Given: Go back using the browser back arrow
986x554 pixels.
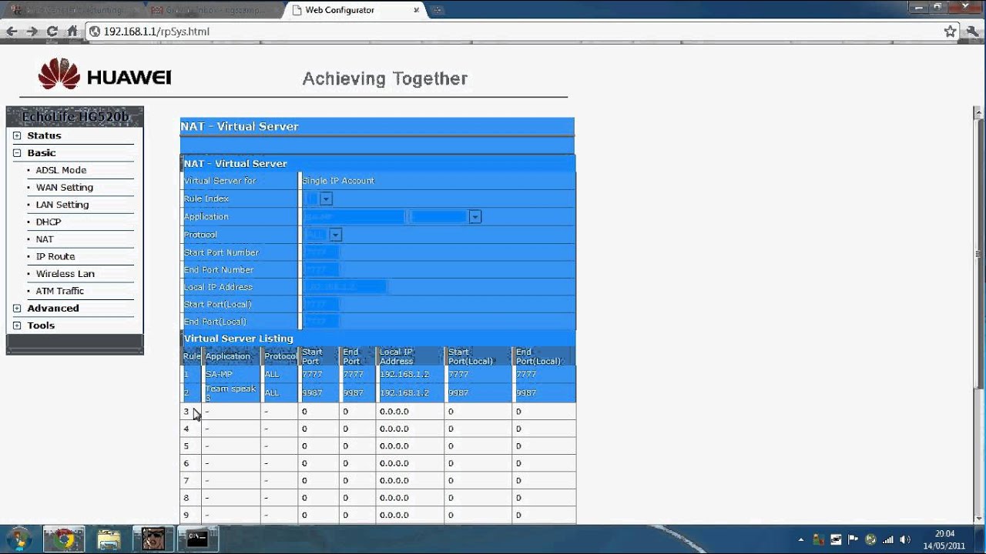Looking at the screenshot, I should coord(12,32).
